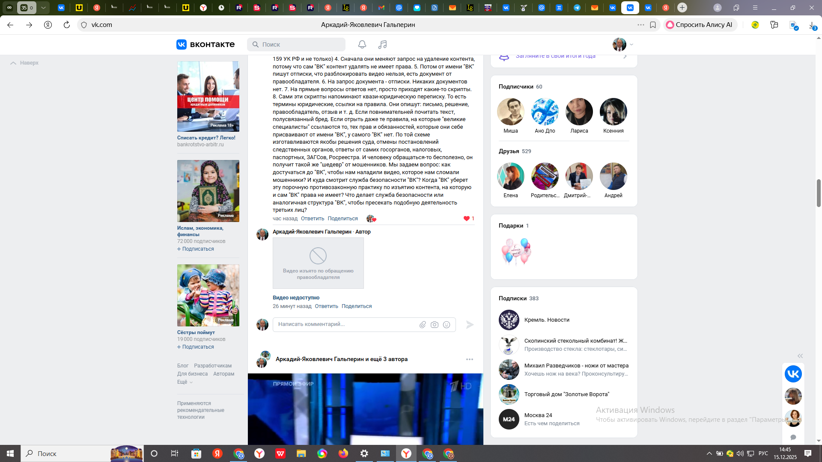Image resolution: width=822 pixels, height=462 pixels.
Task: Open Кремль. Новости subscription entry
Action: [547, 320]
